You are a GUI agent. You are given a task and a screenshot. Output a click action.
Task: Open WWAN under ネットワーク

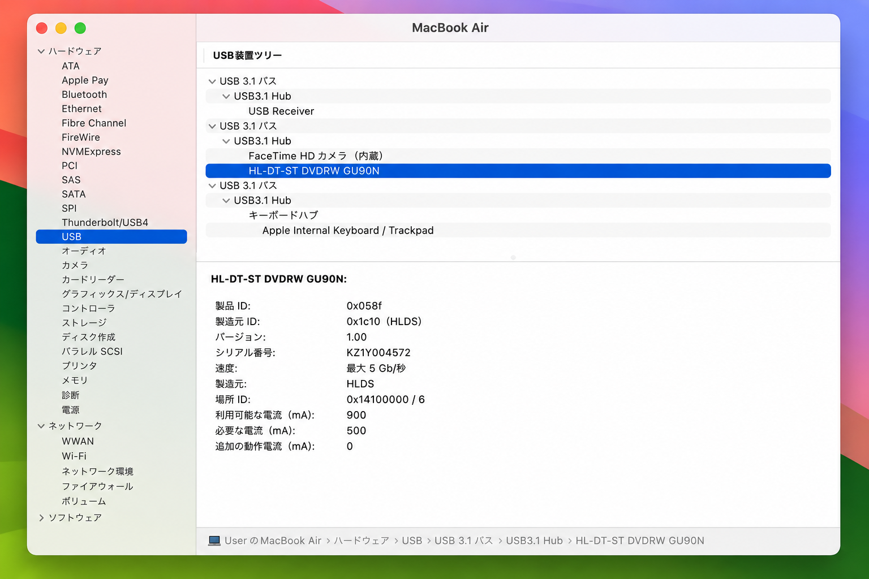pos(78,441)
